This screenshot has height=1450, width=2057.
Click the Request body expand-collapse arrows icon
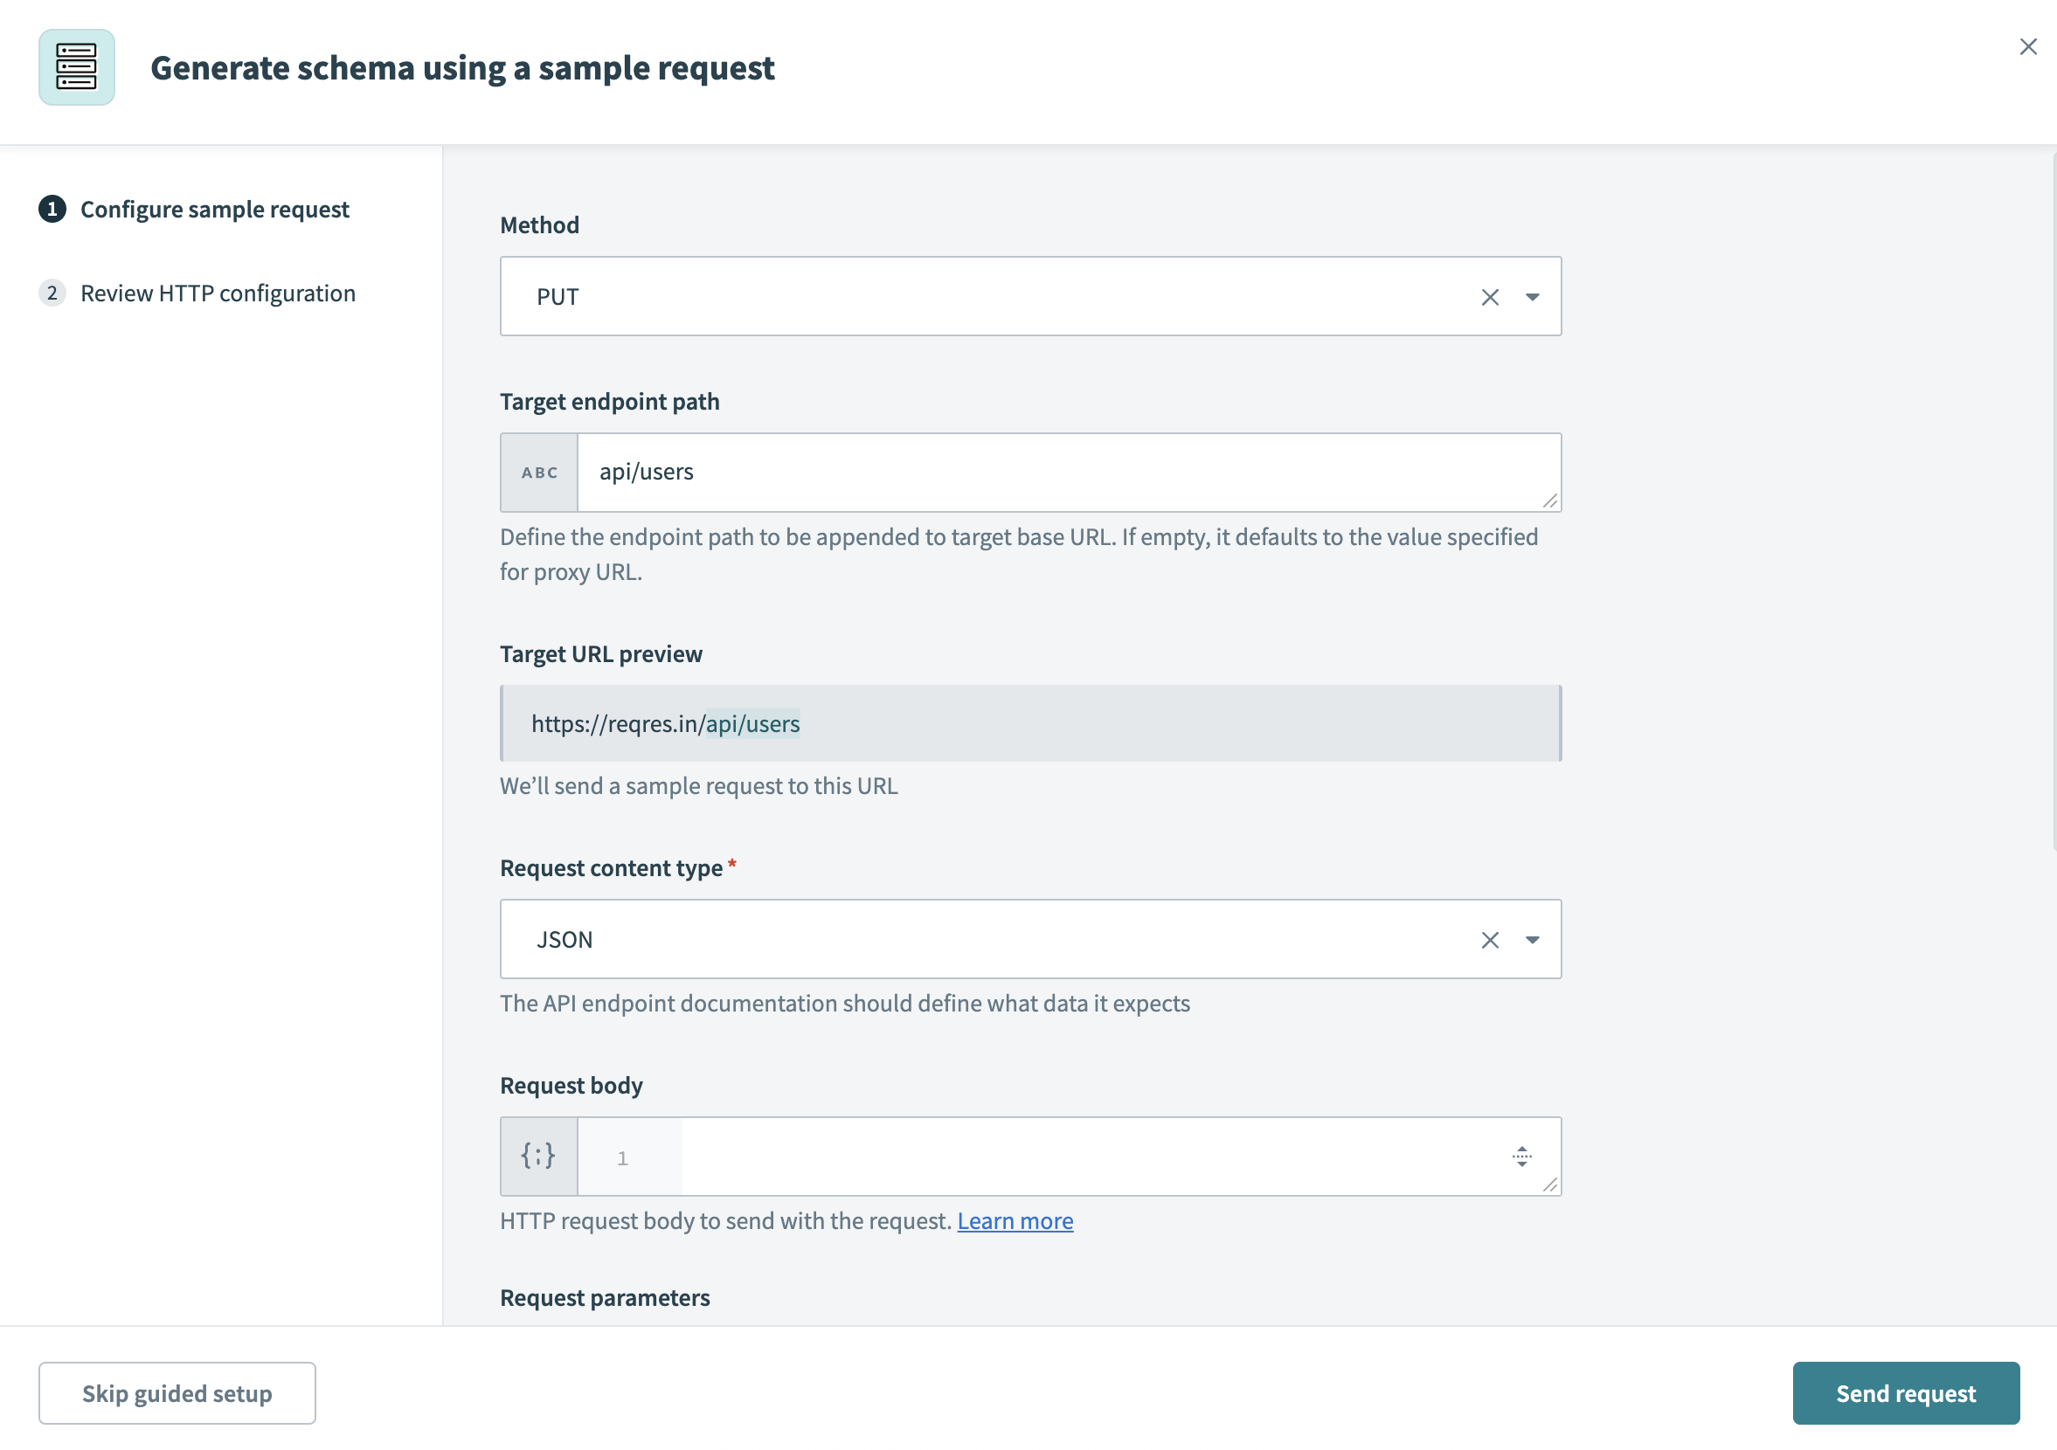(1521, 1157)
